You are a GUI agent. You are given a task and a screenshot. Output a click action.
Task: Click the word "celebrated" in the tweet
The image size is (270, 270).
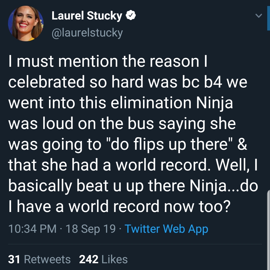[46, 82]
